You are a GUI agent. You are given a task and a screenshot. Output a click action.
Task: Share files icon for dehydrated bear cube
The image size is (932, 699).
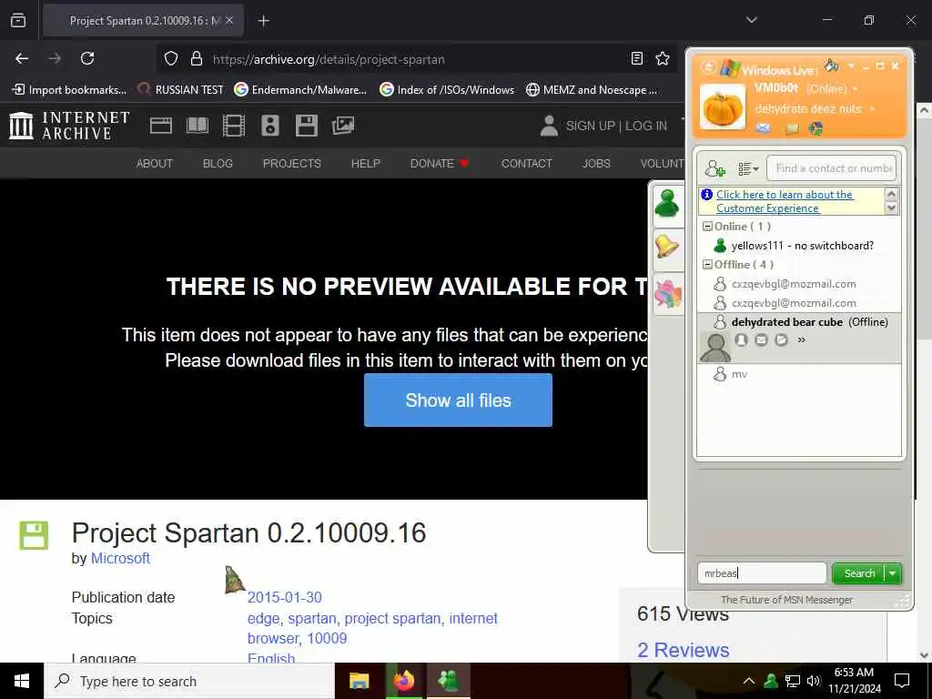click(781, 340)
